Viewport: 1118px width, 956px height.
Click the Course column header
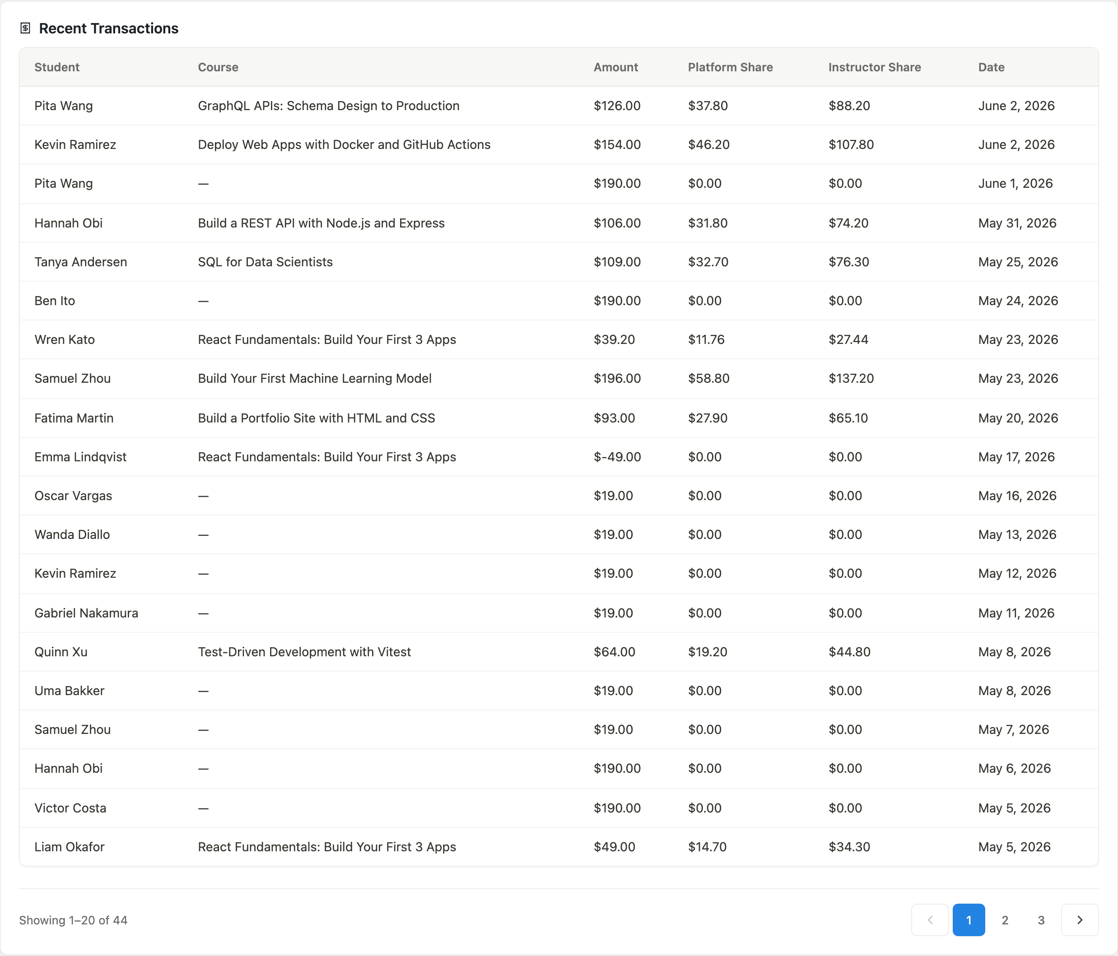[x=218, y=67]
